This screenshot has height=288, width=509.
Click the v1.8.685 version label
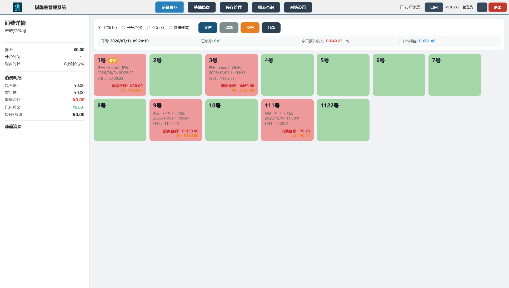coord(452,7)
